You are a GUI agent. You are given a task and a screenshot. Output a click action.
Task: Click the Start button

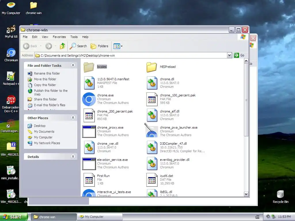(x=14, y=217)
